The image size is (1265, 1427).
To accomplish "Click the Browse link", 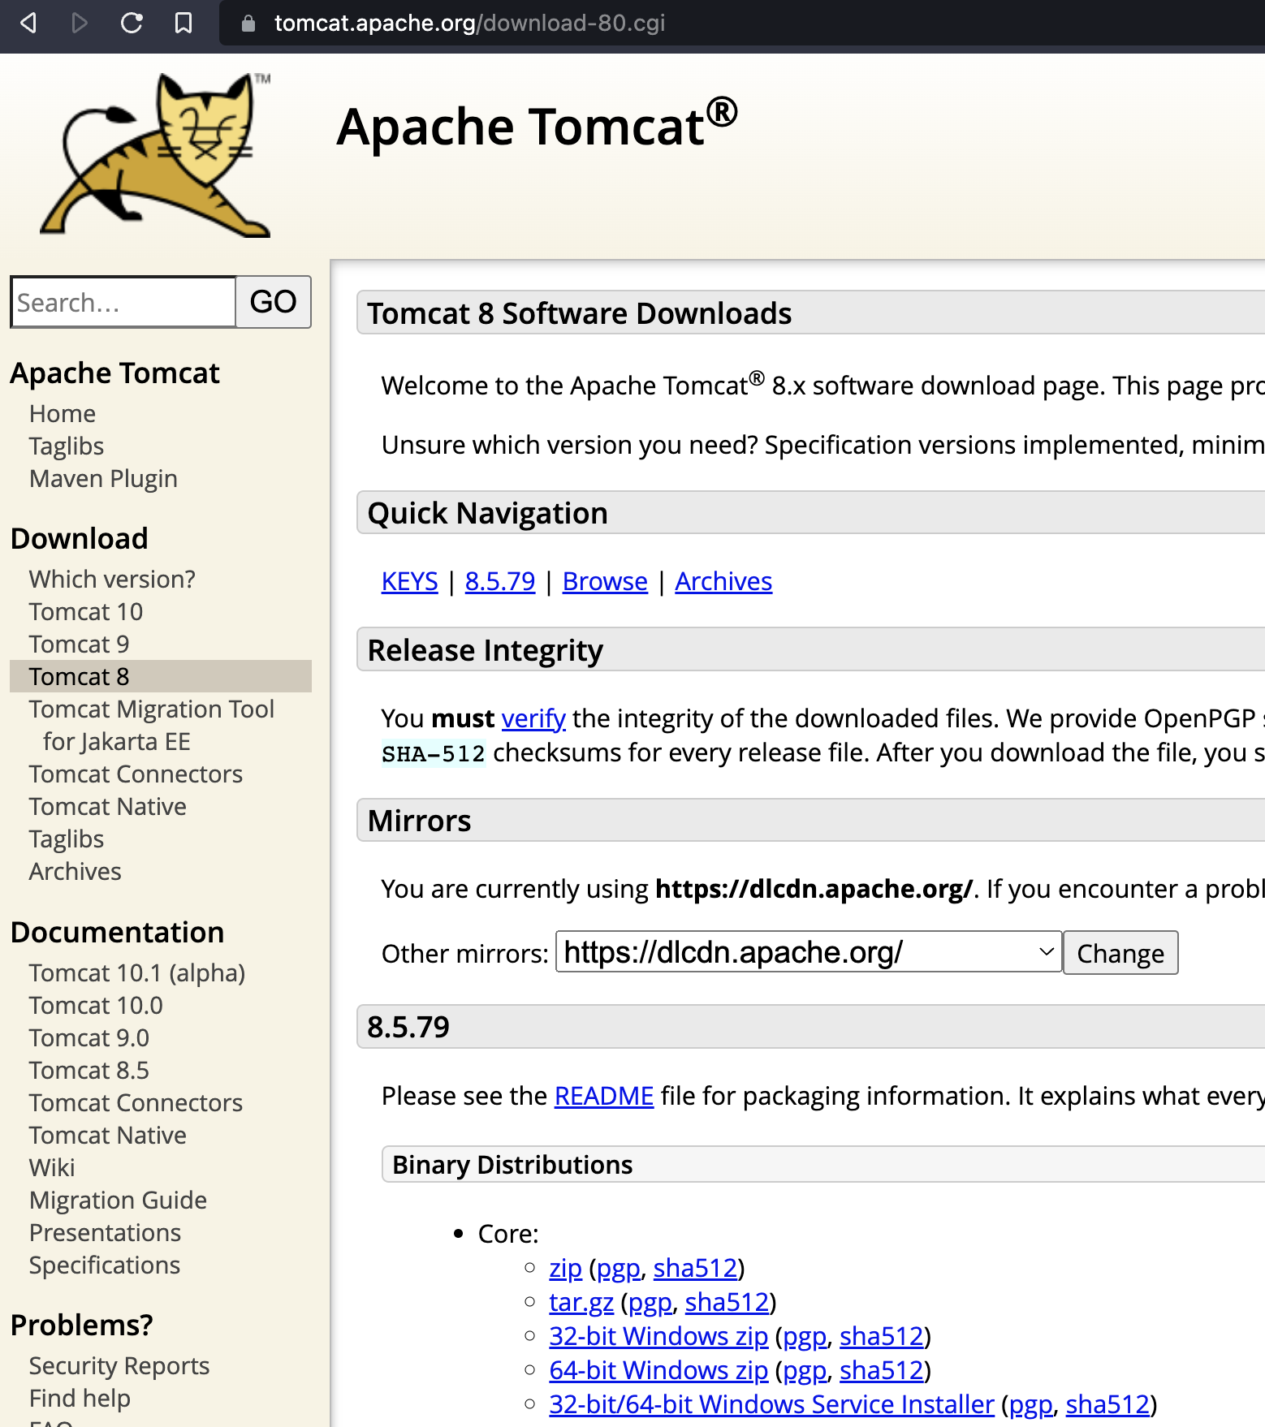I will (x=605, y=581).
